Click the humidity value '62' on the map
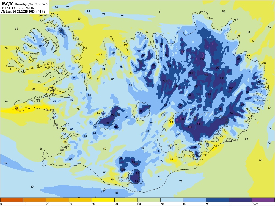Viewport: 275px width, 206px height. [x=270, y=27]
